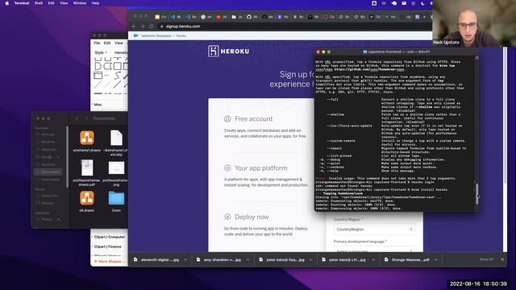516x290 pixels.
Task: Click the Heroku page vertical scrollbar
Action: [x=505, y=115]
